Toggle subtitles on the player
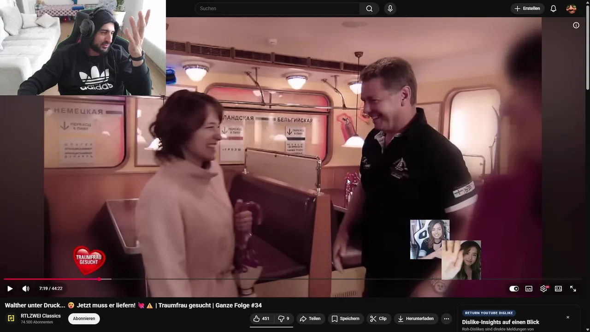 point(529,289)
